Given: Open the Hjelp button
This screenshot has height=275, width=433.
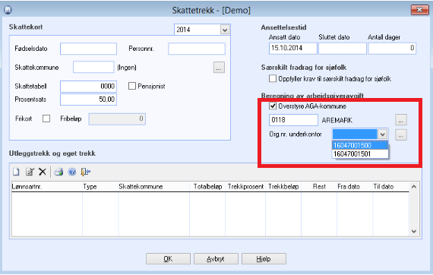Looking at the screenshot, I should pos(264,259).
